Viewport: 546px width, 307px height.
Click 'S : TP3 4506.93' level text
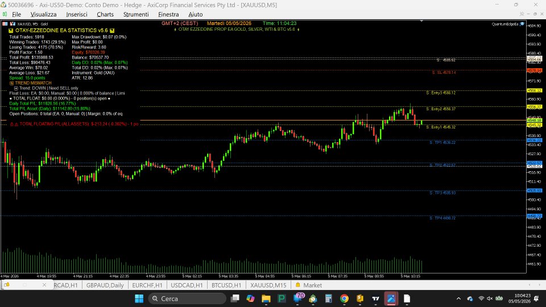point(442,193)
